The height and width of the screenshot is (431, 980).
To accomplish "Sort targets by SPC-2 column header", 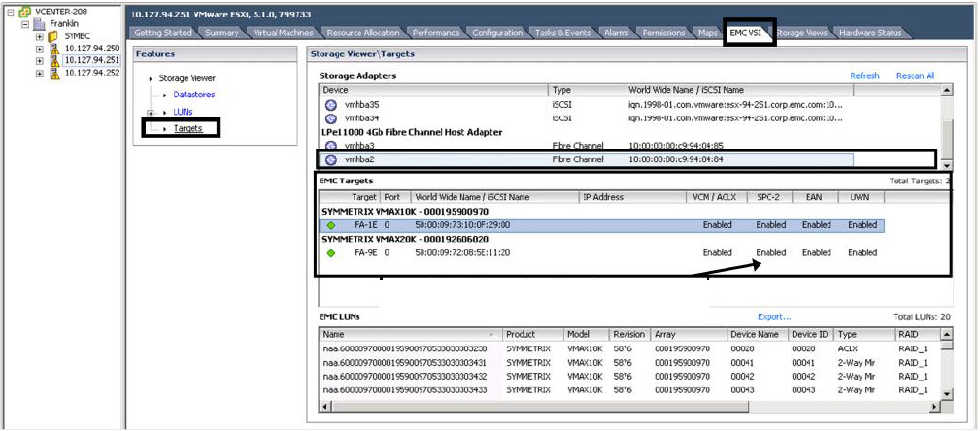I will 769,197.
